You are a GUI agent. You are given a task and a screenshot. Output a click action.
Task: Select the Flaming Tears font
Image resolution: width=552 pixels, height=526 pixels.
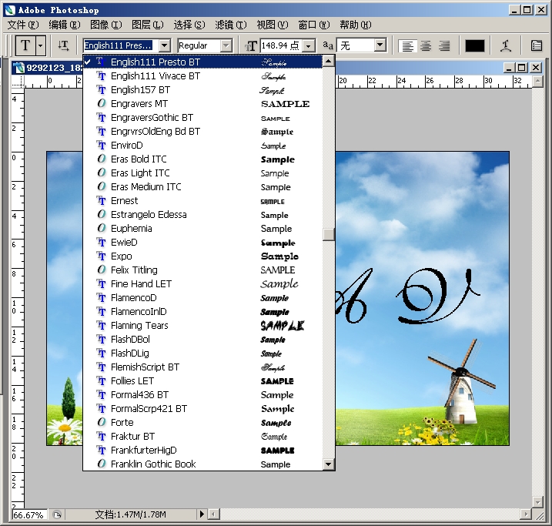[202, 325]
